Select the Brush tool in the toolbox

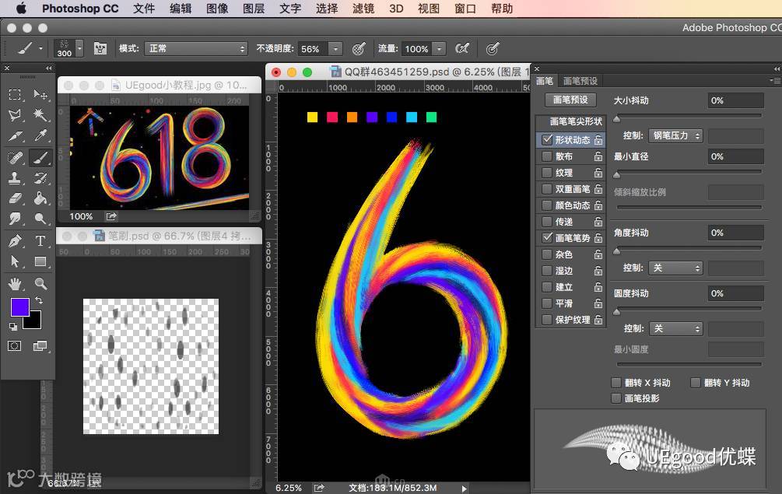coord(40,157)
